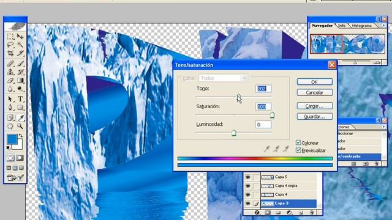This screenshot has height=220, width=392.
Task: Select the Clone Stamp tool
Action: click(10, 72)
